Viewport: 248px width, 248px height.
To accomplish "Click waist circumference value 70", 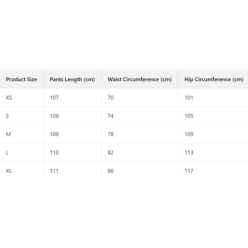I will click(110, 98).
